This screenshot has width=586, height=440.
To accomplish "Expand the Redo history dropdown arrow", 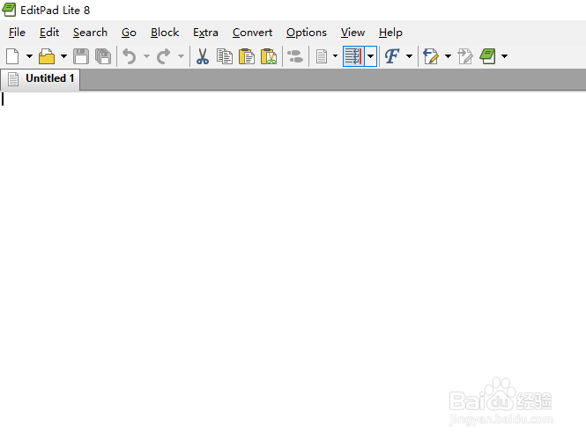I will [181, 56].
